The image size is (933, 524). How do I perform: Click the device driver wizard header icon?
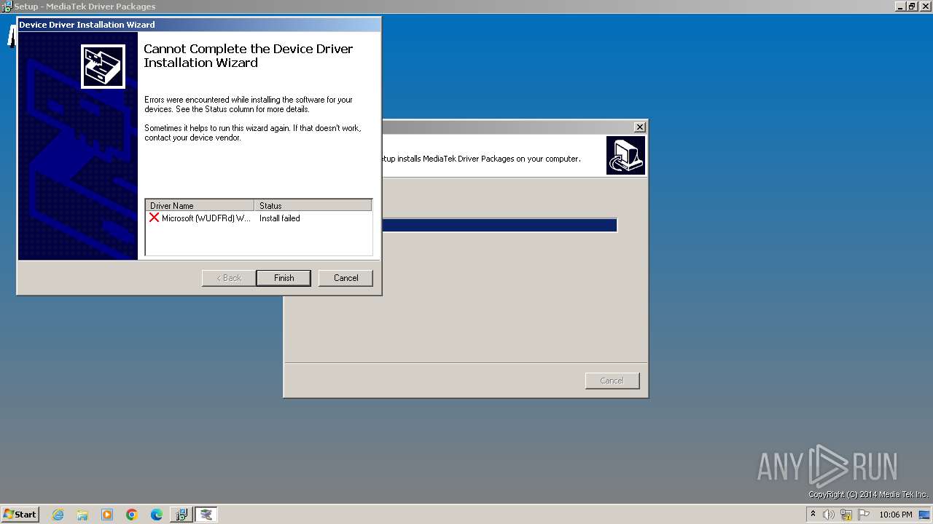point(103,66)
